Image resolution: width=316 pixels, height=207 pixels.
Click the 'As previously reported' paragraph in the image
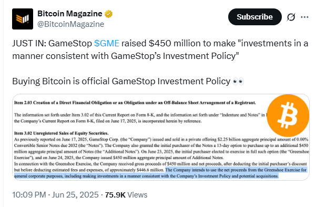161,149
